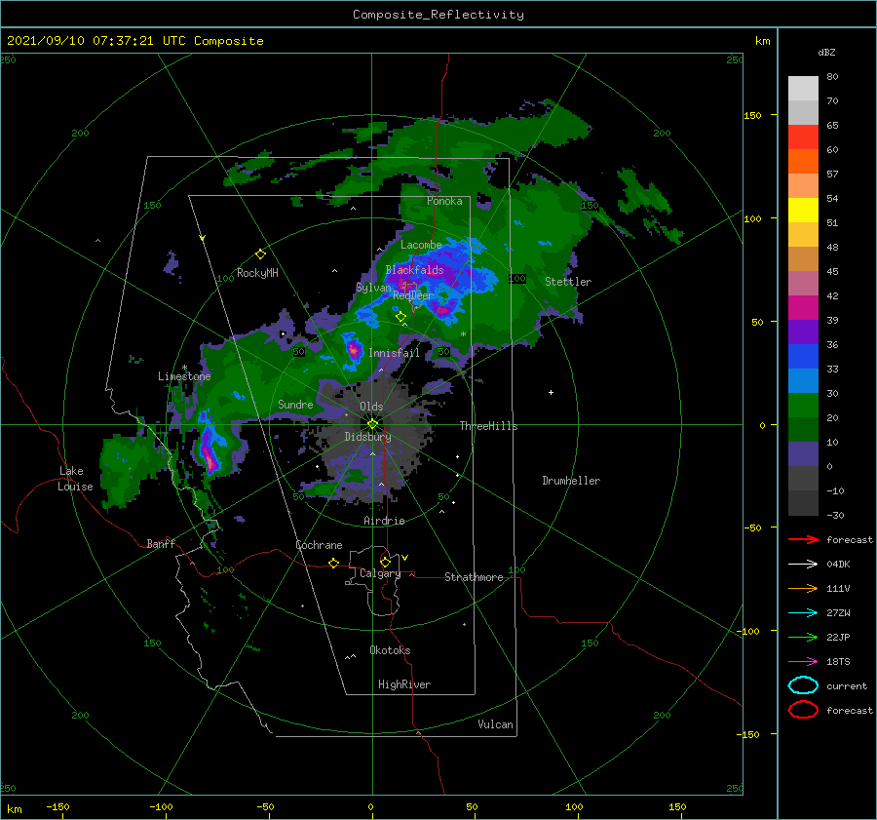Click the white 04DK arrow legend icon
Screen dimensions: 877x820
803,564
